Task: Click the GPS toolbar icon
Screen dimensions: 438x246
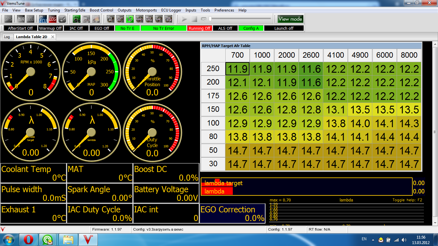Action: (x=8, y=19)
